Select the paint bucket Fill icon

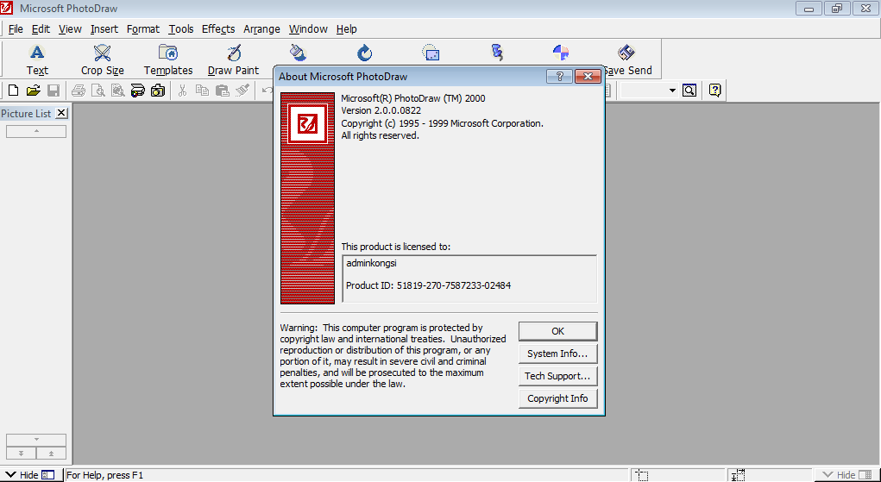coord(298,53)
